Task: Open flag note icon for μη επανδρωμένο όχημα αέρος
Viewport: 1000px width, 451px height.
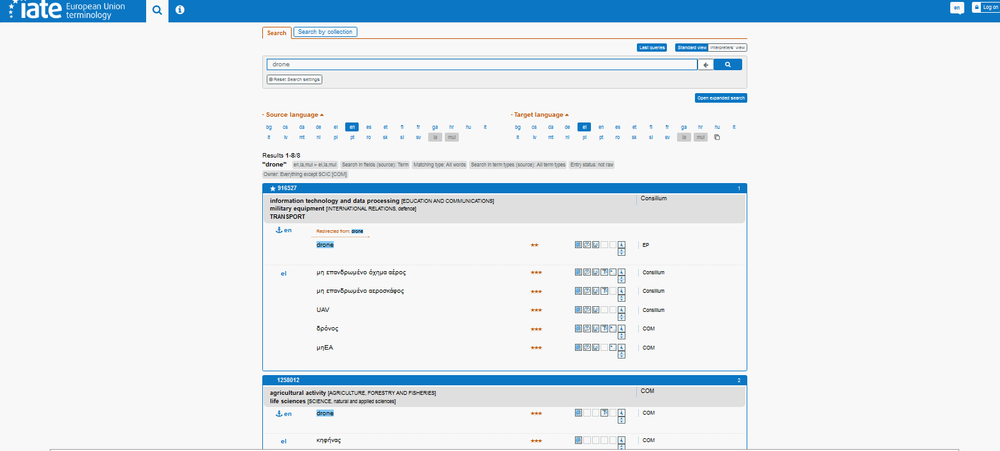Action: pos(613,272)
